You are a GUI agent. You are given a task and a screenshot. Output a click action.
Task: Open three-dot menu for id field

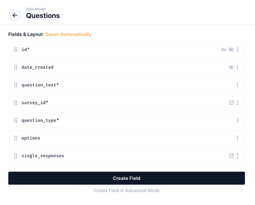(237, 50)
